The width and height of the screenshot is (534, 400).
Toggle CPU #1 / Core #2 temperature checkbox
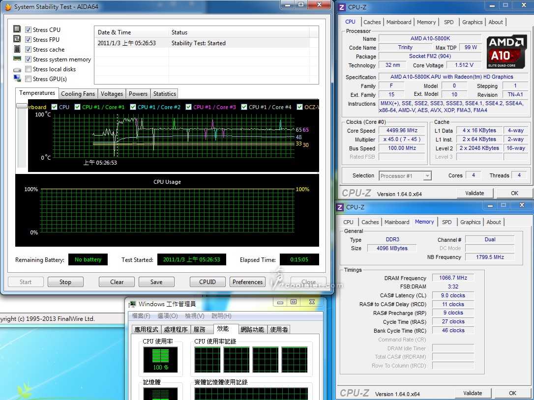(x=133, y=107)
